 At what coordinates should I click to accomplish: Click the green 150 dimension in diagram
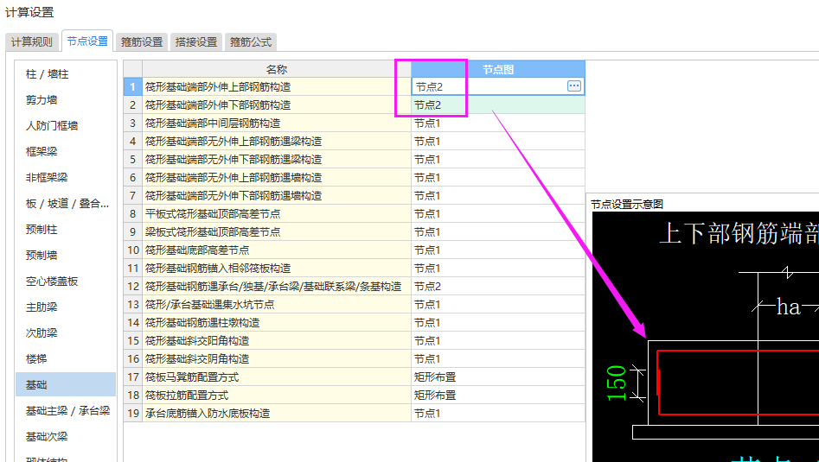click(617, 383)
